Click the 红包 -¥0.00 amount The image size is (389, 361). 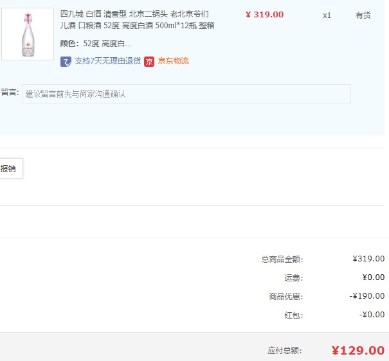372,314
